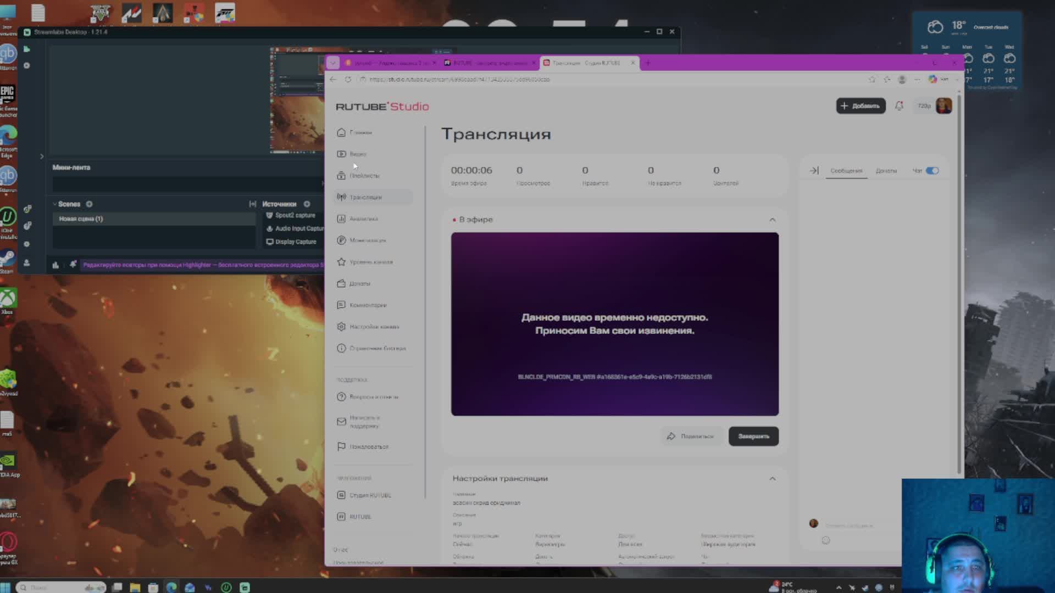Screen dimensions: 1055x593
Task: Switch to the Донаты chat tab
Action: pos(886,171)
